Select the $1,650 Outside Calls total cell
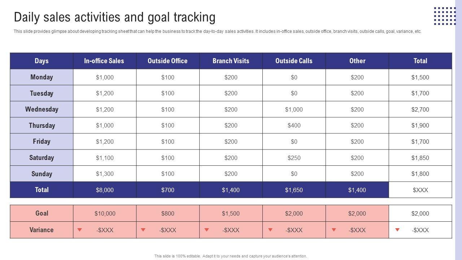Viewport: 462px width, 260px height. pos(294,190)
